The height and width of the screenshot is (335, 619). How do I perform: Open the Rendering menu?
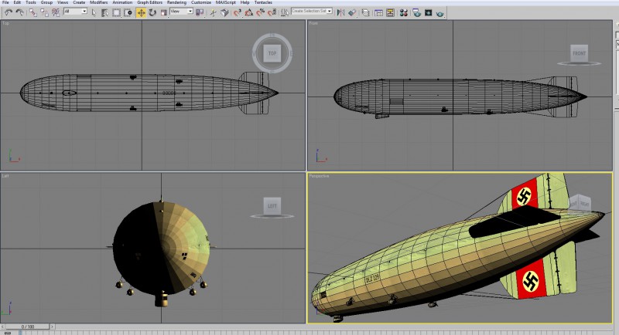[176, 2]
